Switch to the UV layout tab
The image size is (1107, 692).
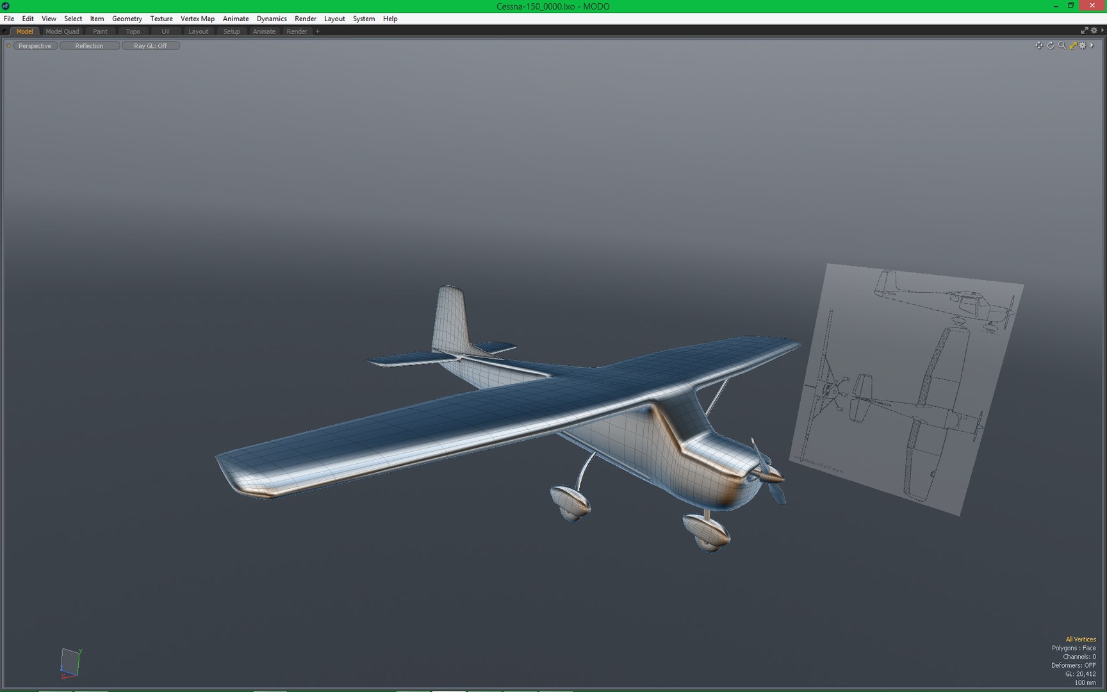165,31
